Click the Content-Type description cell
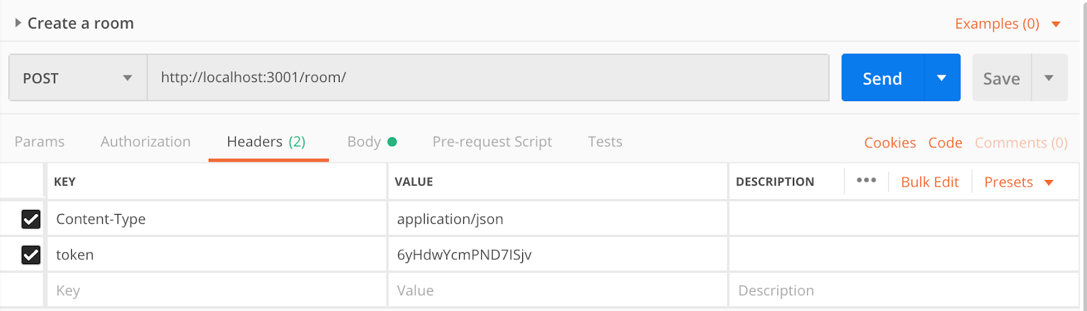The image size is (1087, 311). (x=904, y=219)
